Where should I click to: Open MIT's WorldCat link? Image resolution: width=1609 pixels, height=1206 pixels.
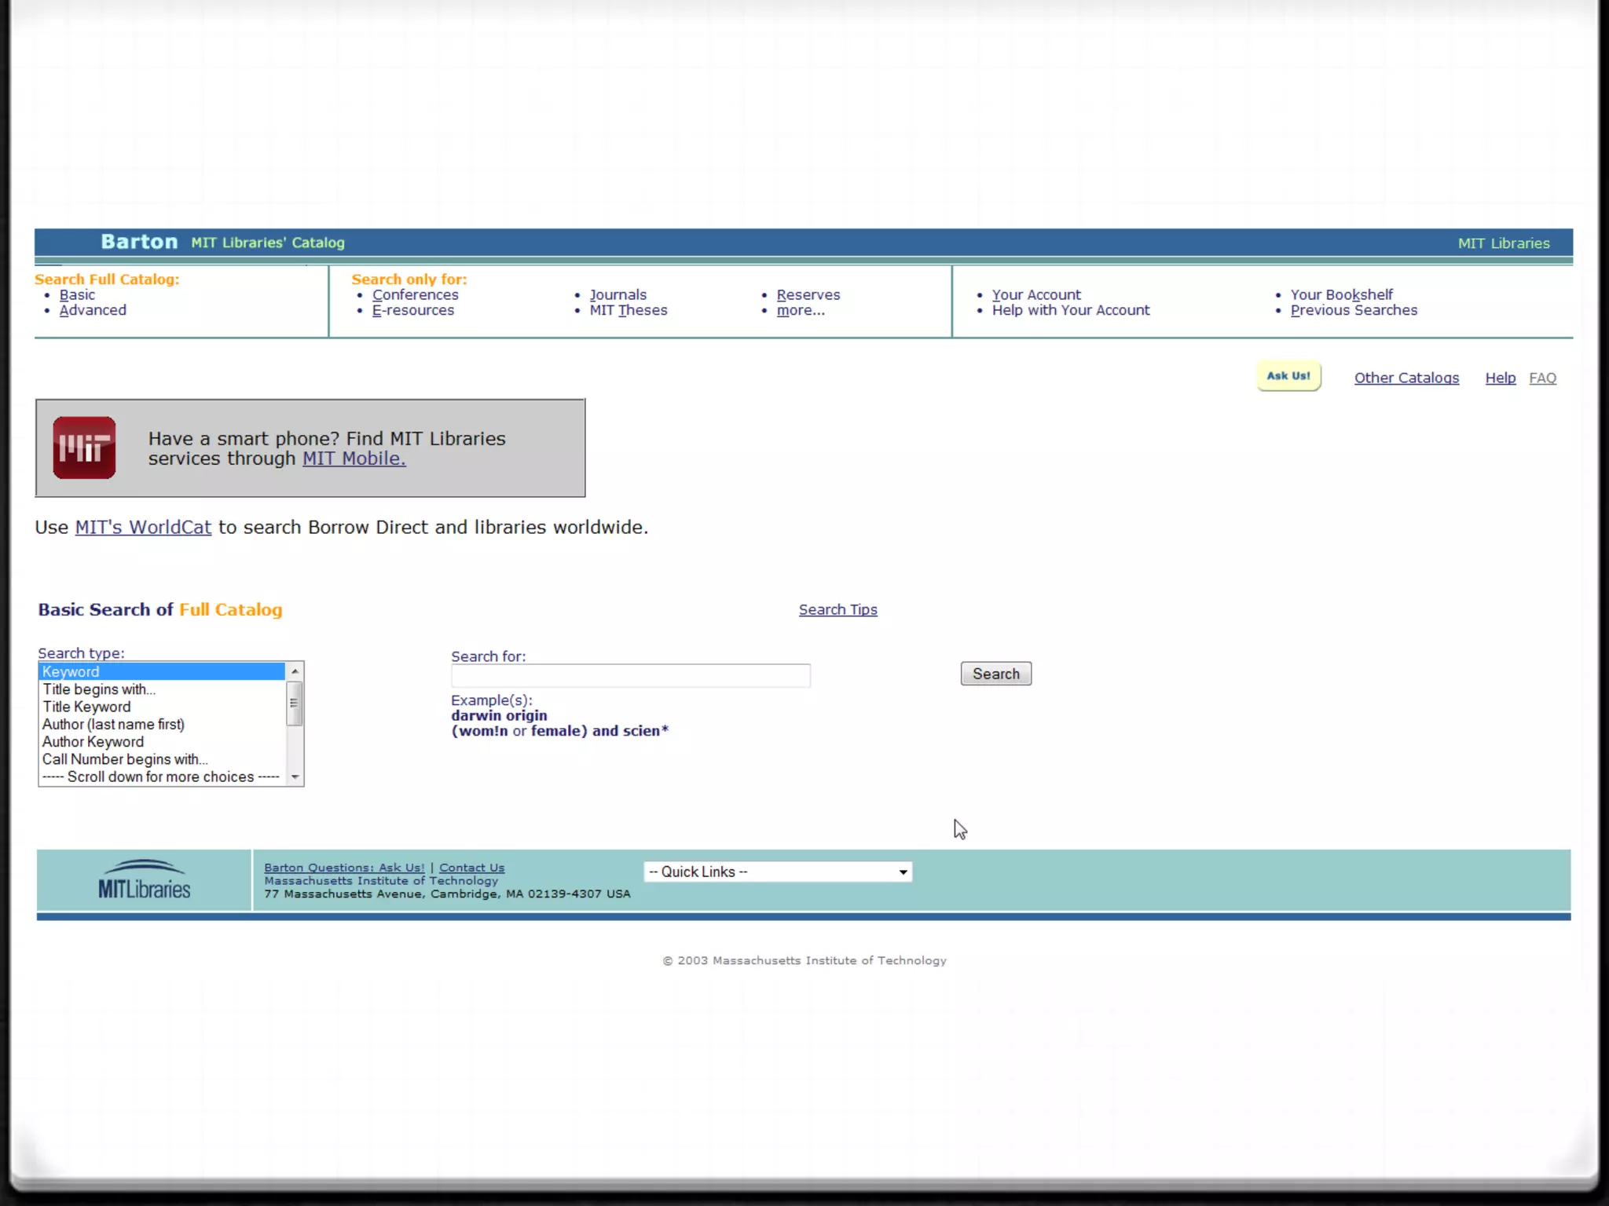[x=143, y=528]
